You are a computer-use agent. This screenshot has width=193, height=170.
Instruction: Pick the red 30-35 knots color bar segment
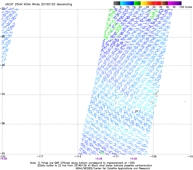click(158, 3)
